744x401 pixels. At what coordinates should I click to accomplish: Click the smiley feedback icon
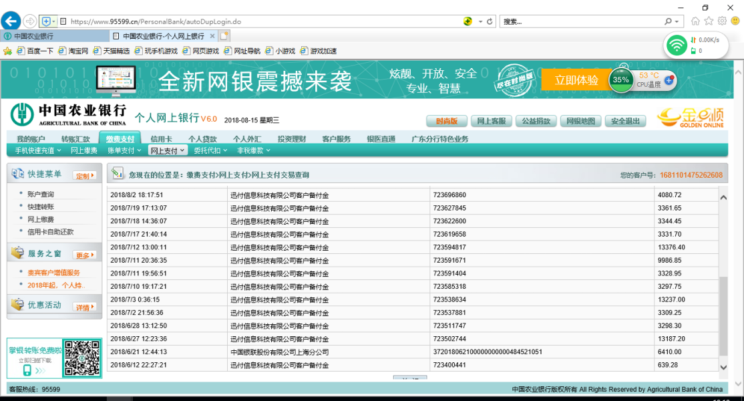pos(735,21)
